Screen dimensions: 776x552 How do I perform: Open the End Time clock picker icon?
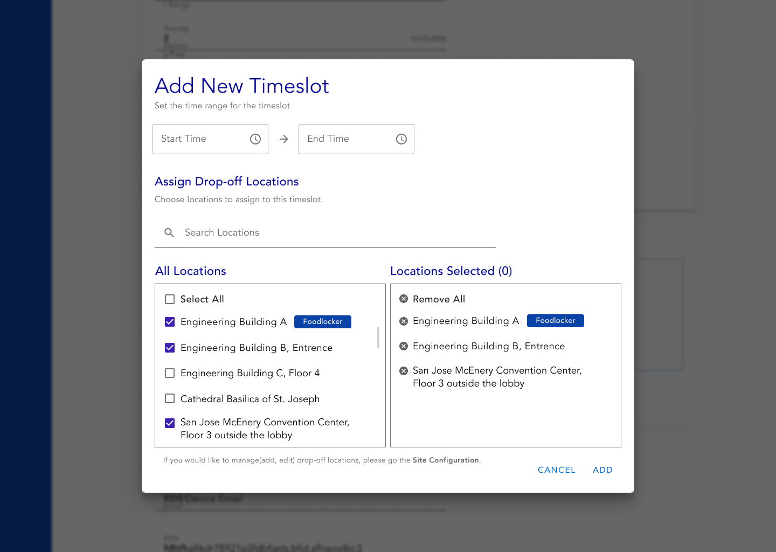[401, 139]
